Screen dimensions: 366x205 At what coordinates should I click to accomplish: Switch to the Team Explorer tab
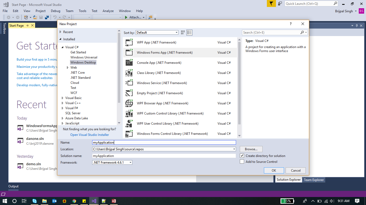pyautogui.click(x=313, y=180)
